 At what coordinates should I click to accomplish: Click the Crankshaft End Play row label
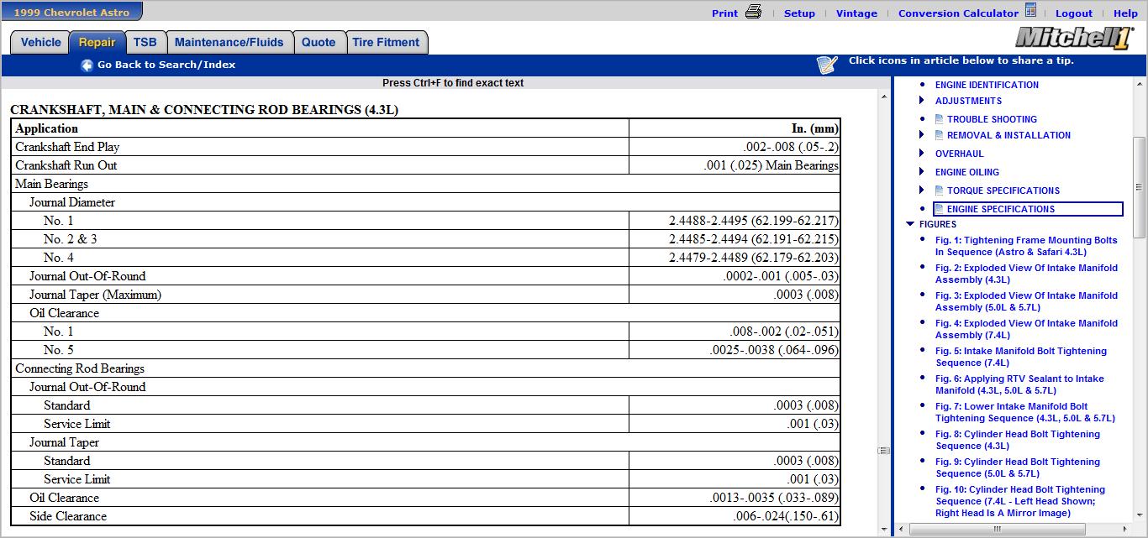pos(67,147)
